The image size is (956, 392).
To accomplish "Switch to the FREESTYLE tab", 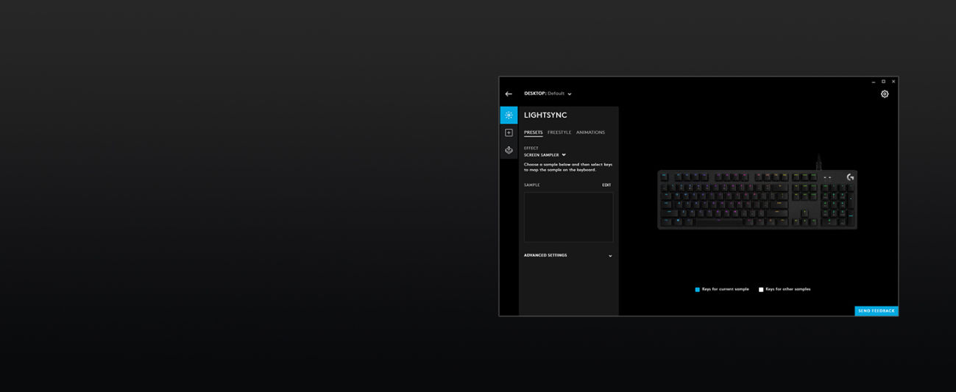I will [559, 132].
